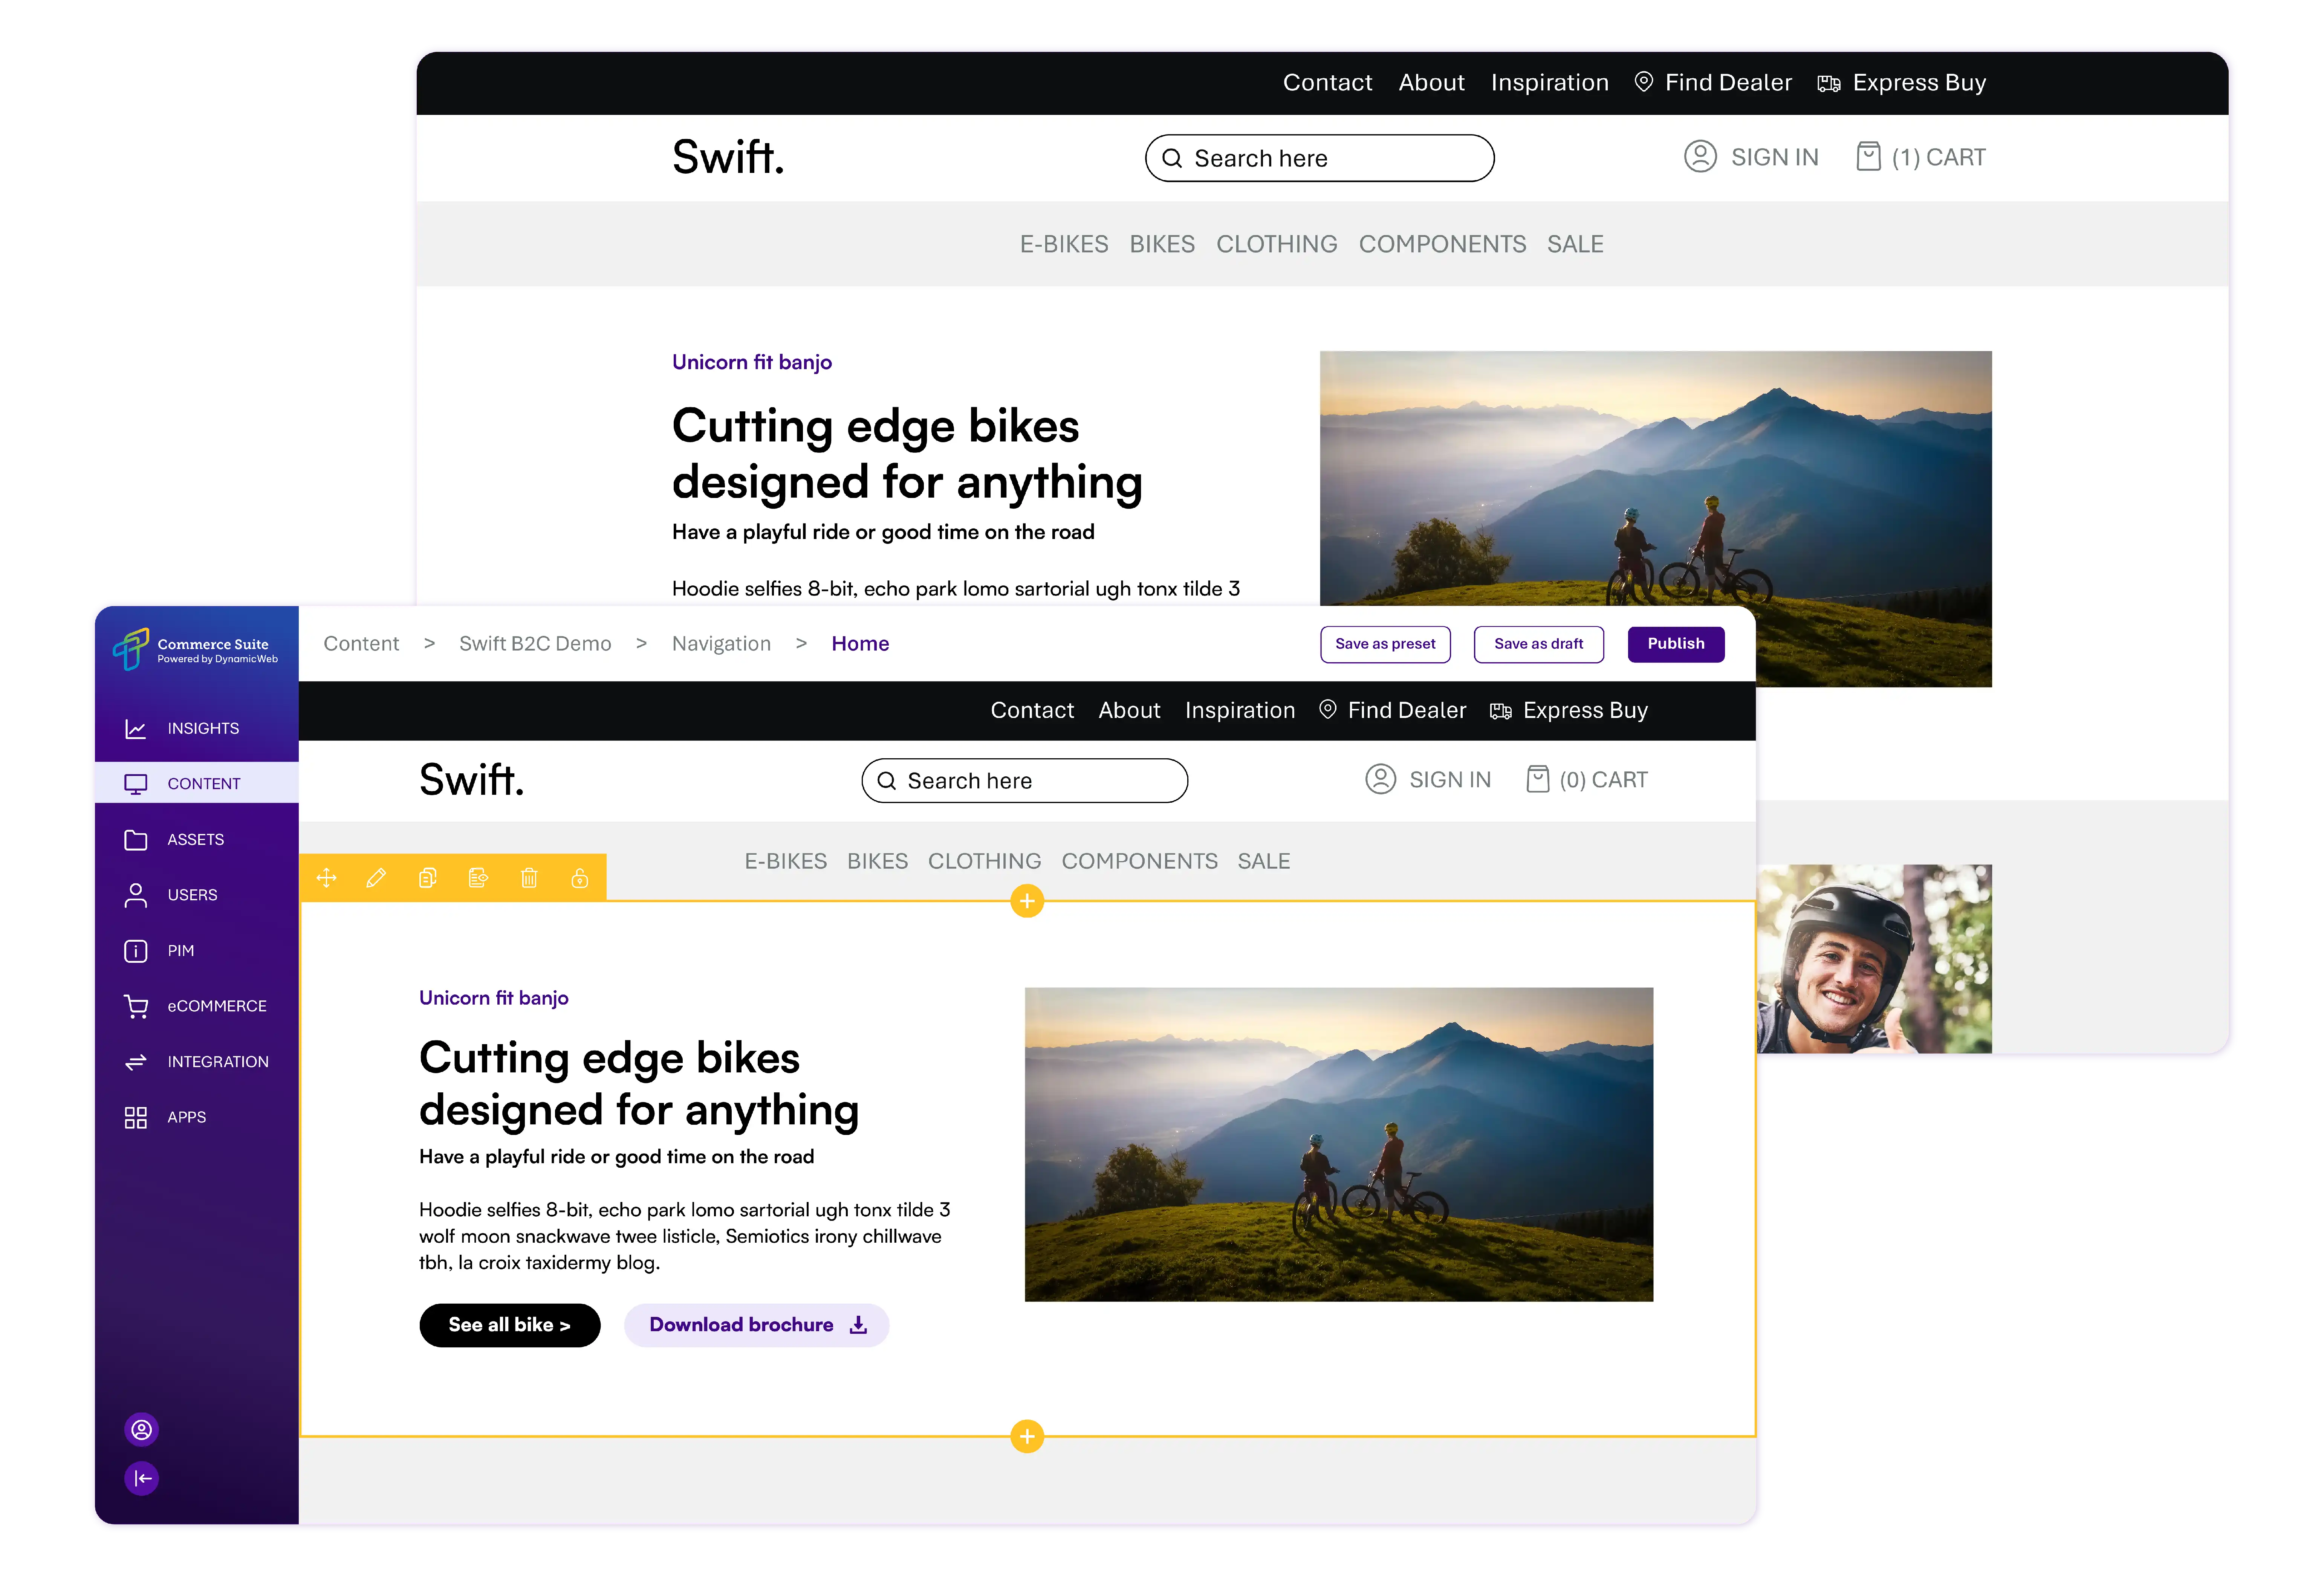Click the pencil edit icon in yellow toolbar
This screenshot has width=2324, height=1570.
point(376,878)
